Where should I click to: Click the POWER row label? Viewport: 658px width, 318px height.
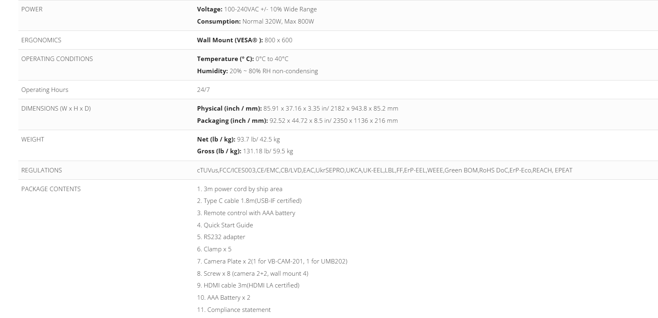[x=32, y=9]
